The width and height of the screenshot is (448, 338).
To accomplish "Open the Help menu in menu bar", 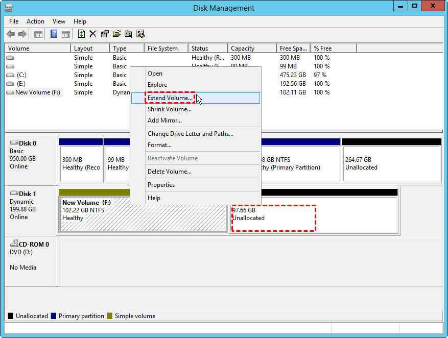I will pyautogui.click(x=80, y=21).
